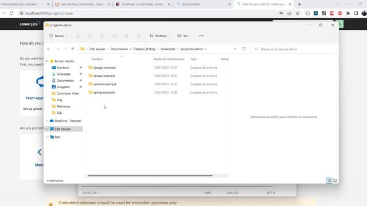Click the browser side panel icon

tap(356, 13)
